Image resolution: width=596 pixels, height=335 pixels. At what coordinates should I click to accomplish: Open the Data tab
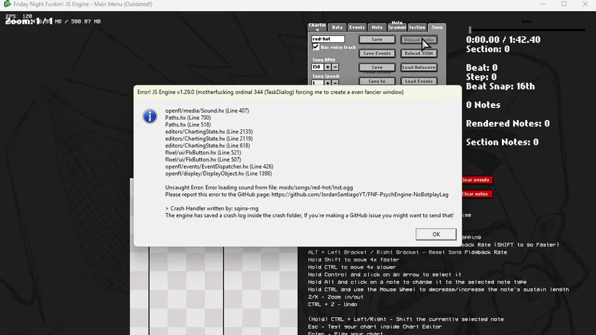tap(337, 27)
